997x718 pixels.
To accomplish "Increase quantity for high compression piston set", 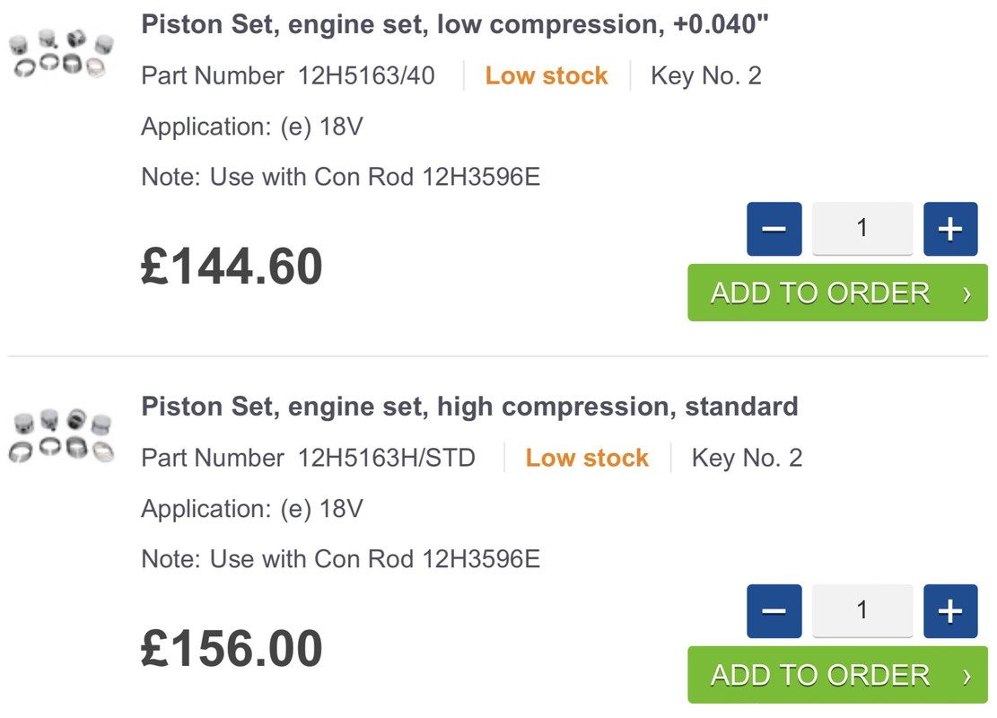I will (x=949, y=612).
